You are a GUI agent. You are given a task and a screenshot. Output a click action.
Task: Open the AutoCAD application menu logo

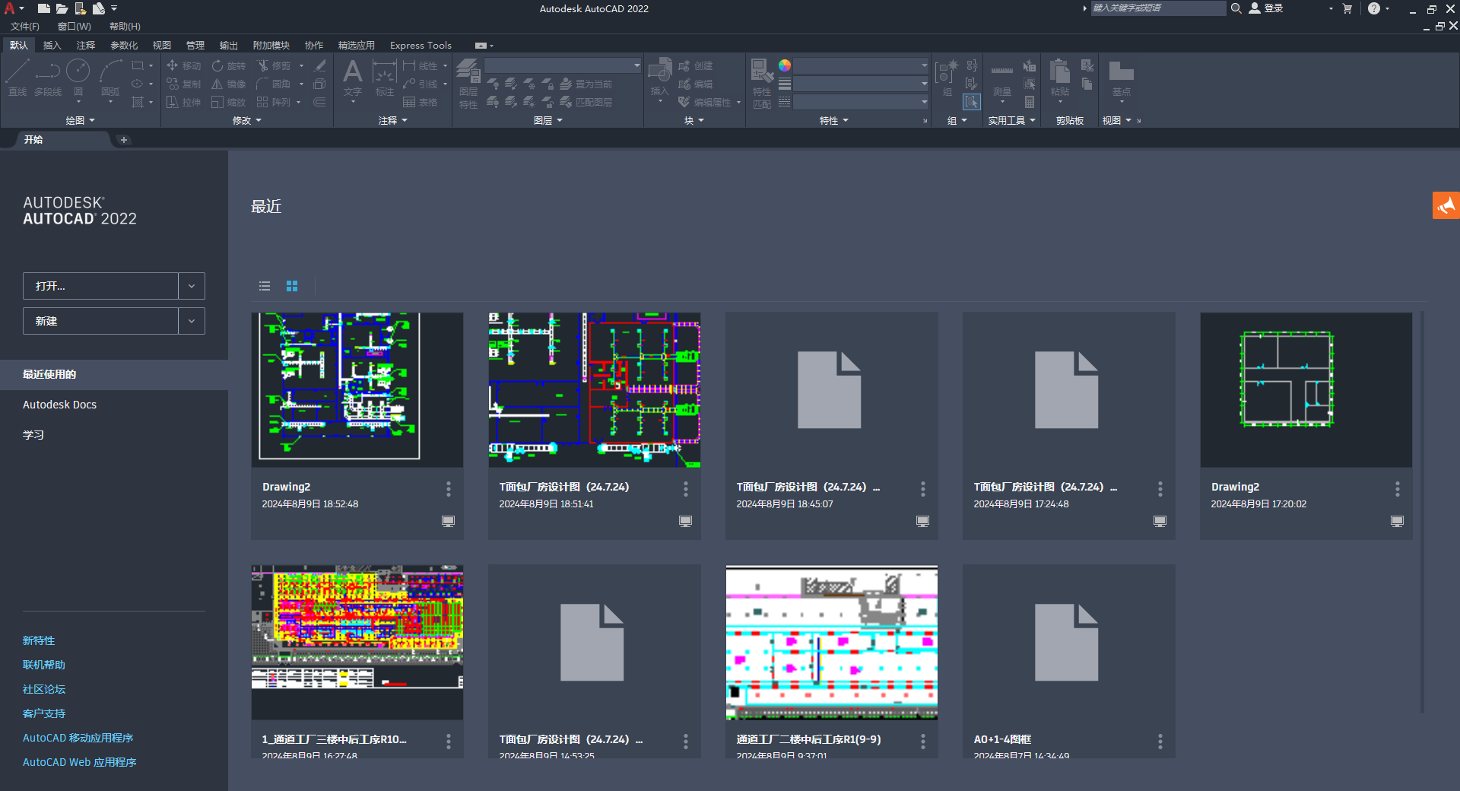pyautogui.click(x=10, y=8)
